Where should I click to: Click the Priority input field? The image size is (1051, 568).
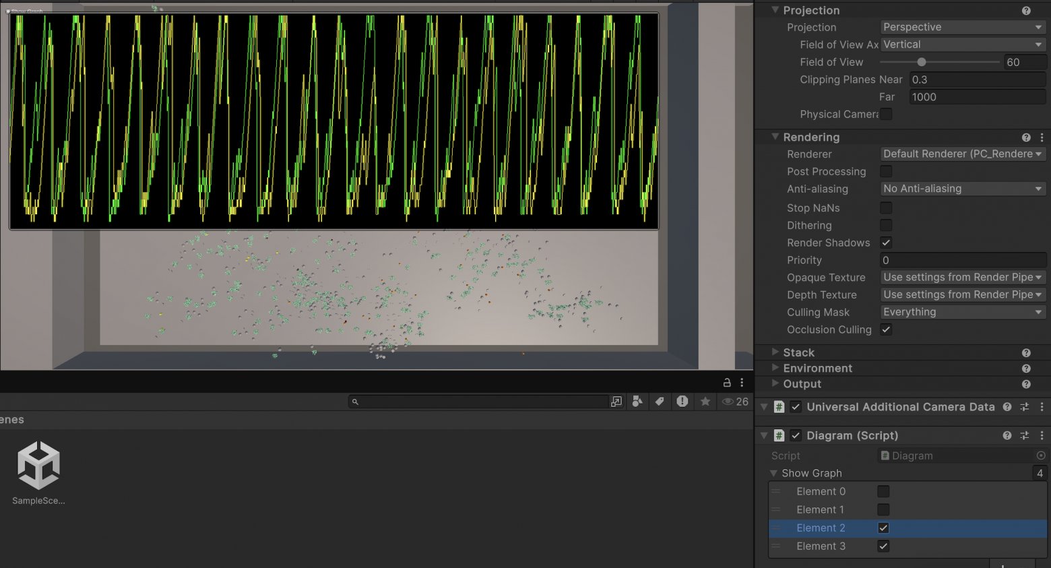click(x=963, y=261)
